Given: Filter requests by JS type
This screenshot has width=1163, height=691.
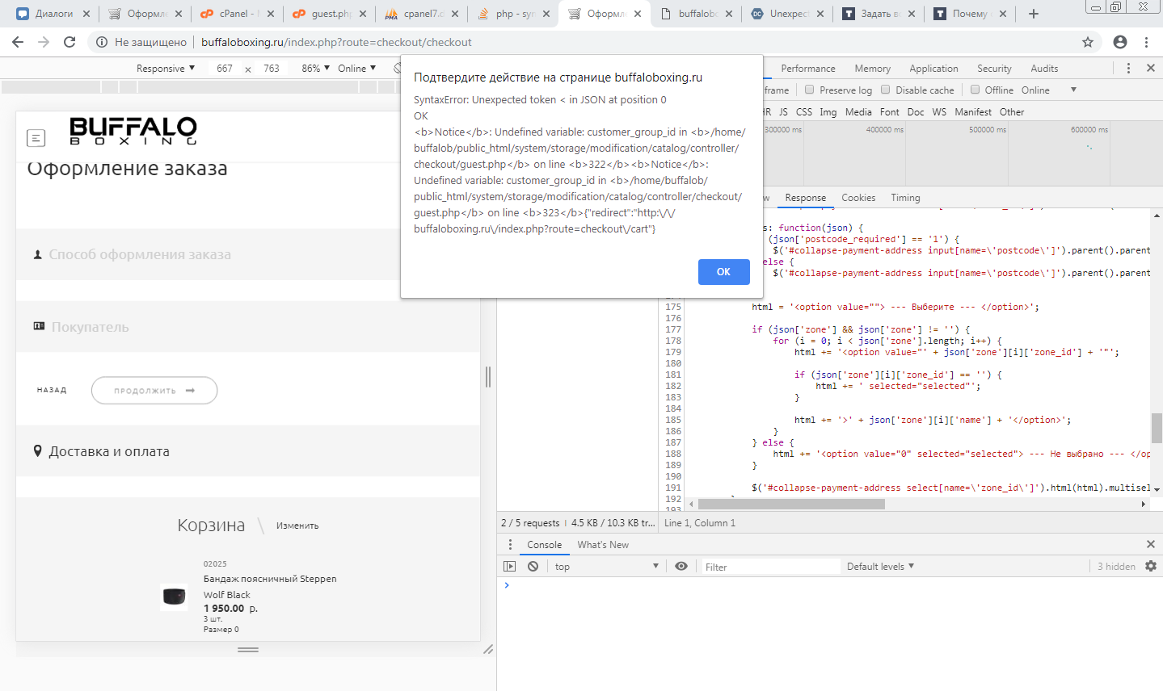Looking at the screenshot, I should click(783, 112).
